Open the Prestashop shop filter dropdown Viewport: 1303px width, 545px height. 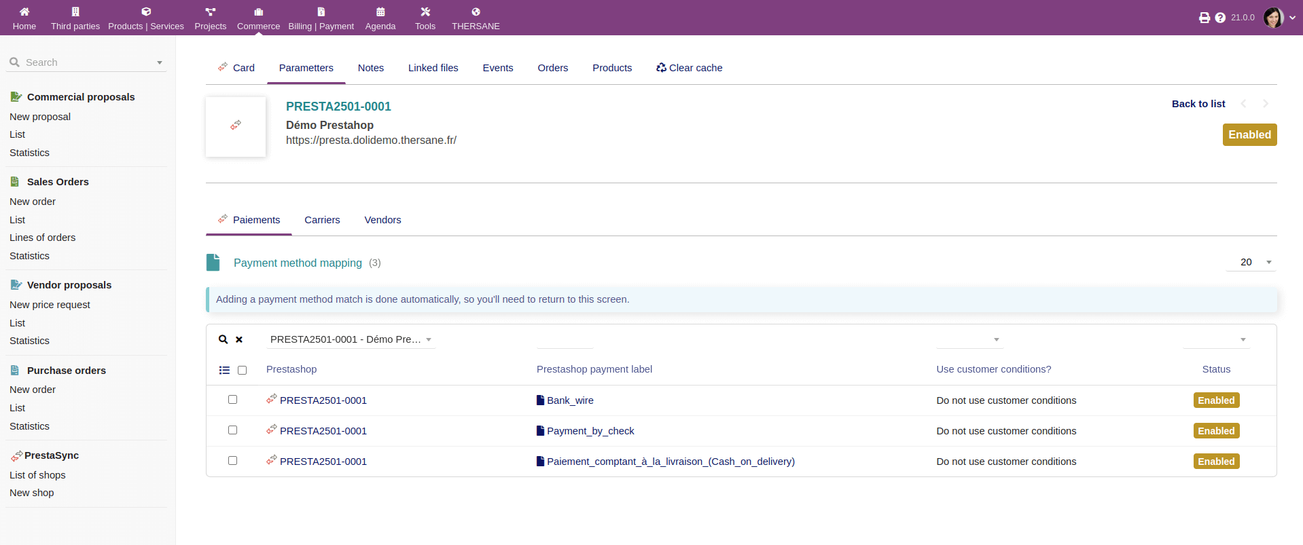click(x=351, y=339)
